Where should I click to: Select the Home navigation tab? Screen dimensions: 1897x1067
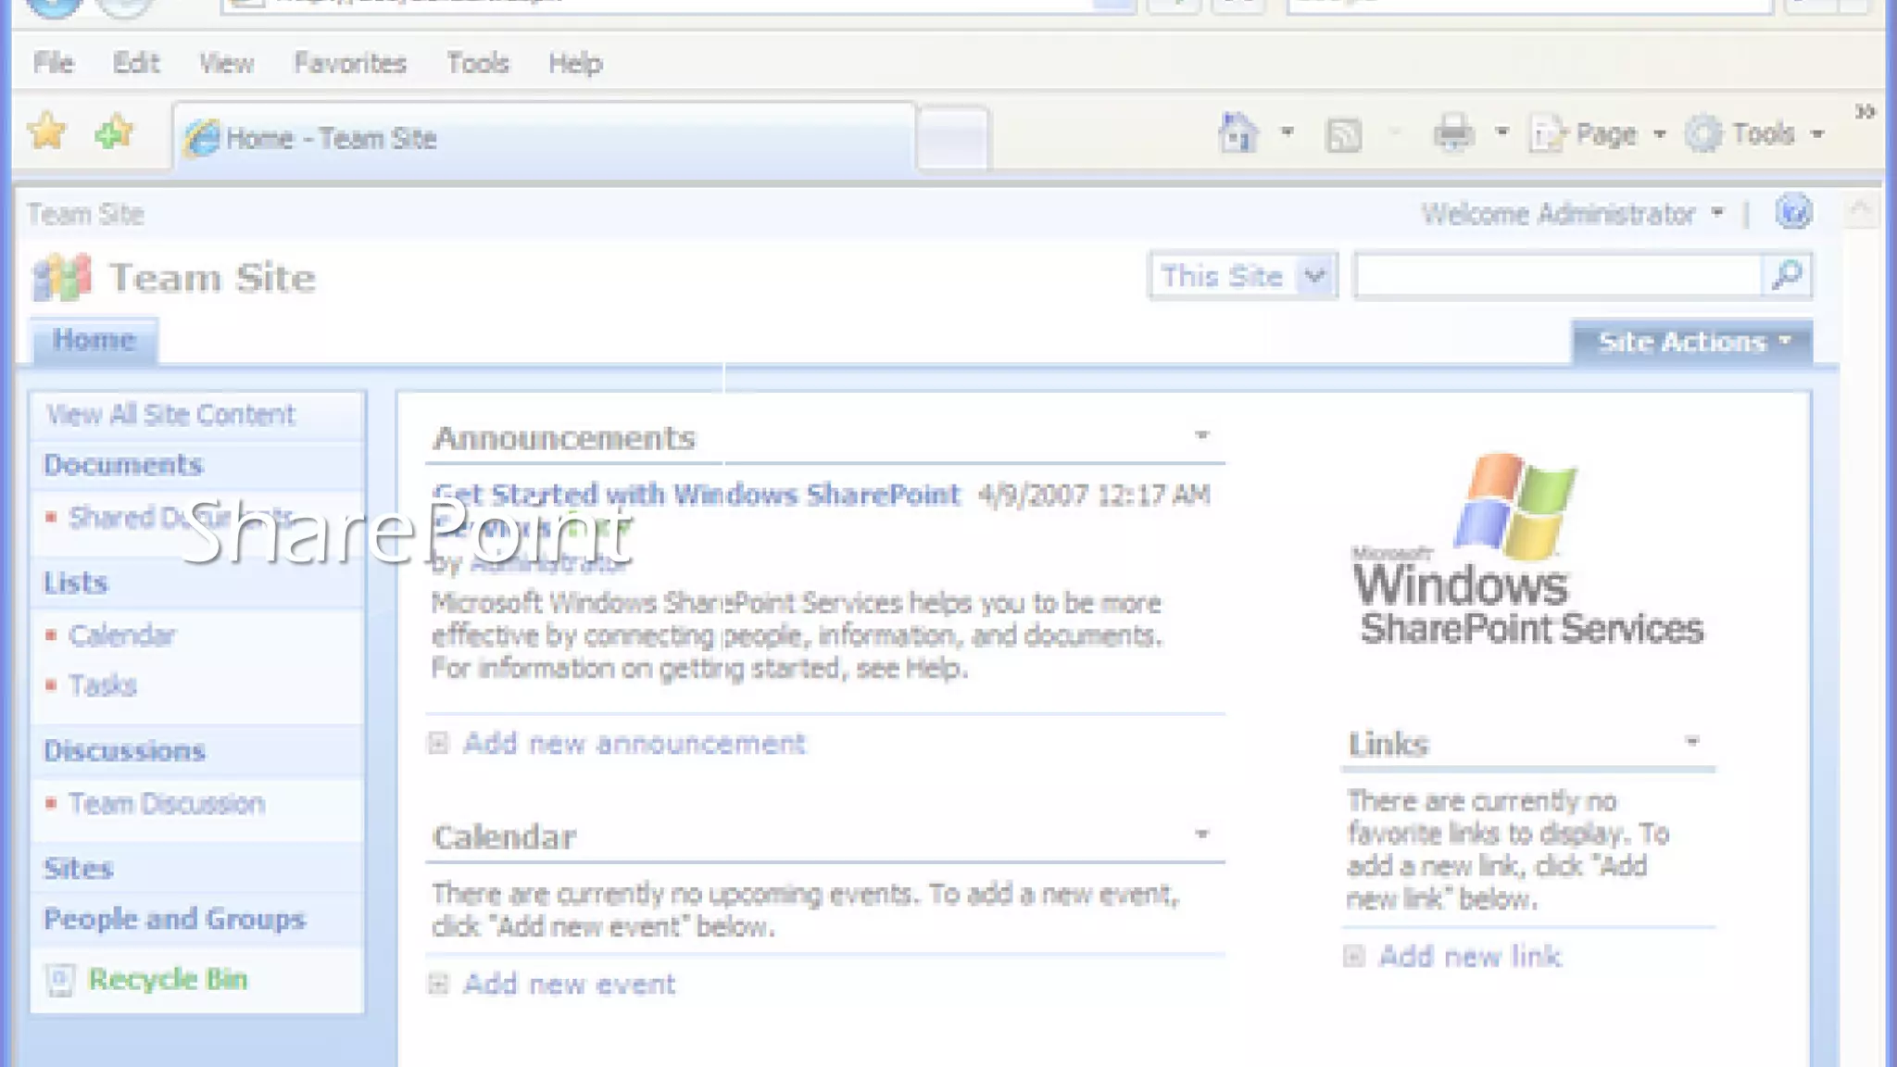click(x=94, y=340)
